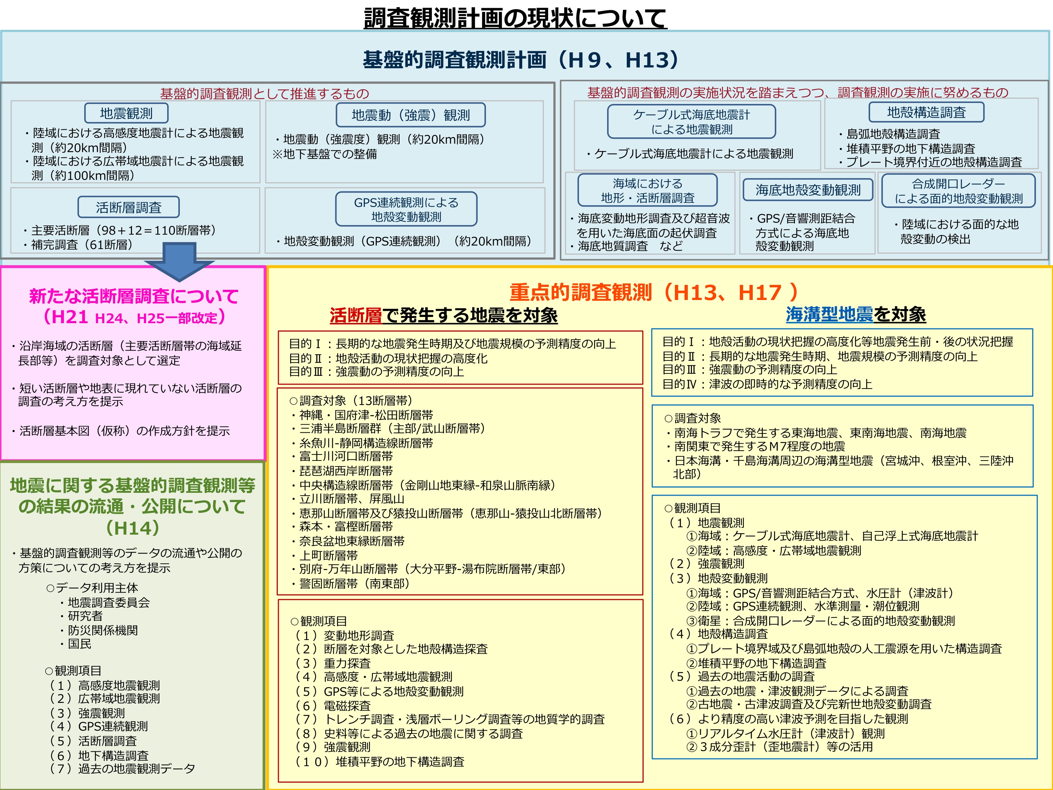Image resolution: width=1053 pixels, height=790 pixels.
Task: Select the 地震観測 label box
Action: (x=126, y=113)
